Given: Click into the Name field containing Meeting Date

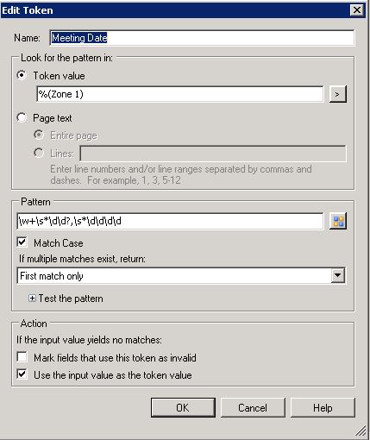Looking at the screenshot, I should coord(202,38).
